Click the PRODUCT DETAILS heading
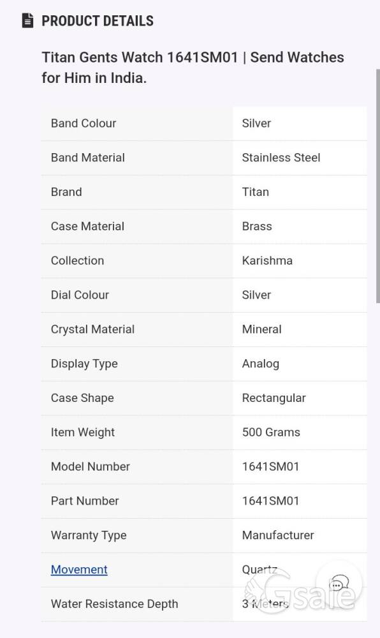This screenshot has width=380, height=638. [98, 21]
